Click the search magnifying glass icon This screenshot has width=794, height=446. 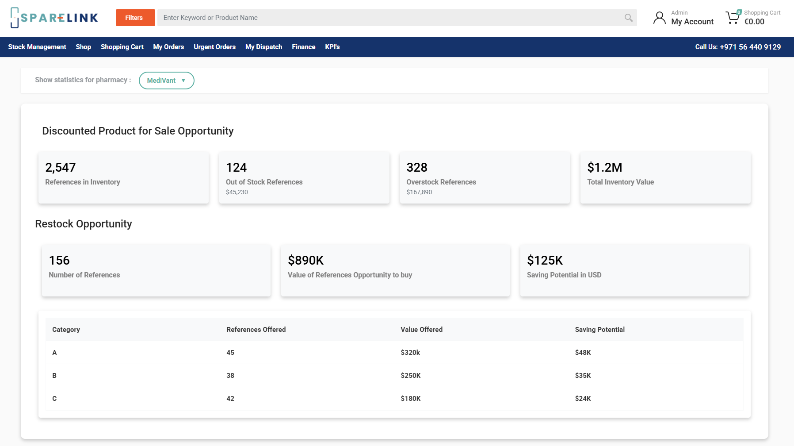pyautogui.click(x=628, y=18)
